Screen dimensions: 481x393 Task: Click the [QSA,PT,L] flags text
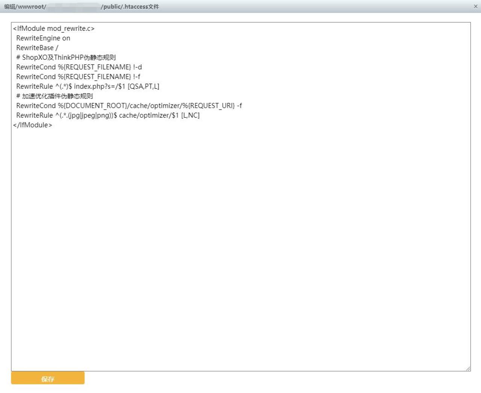[144, 86]
